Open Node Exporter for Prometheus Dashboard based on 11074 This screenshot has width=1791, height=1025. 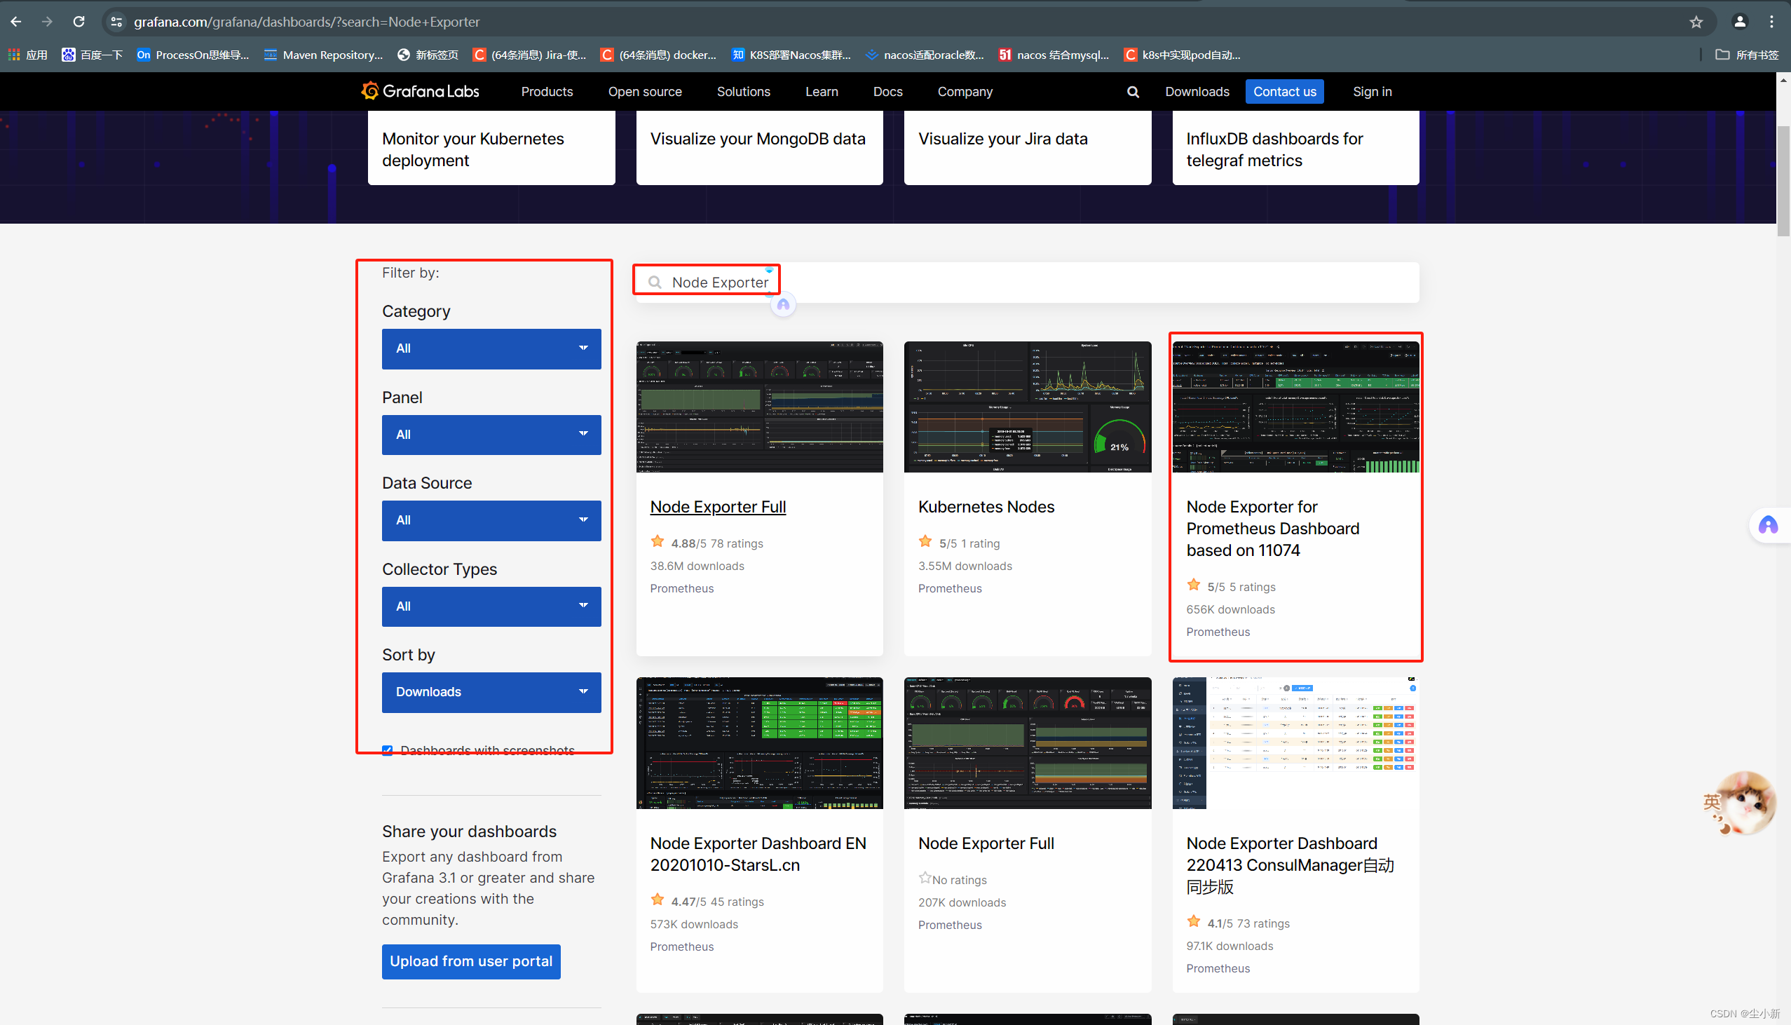(x=1272, y=529)
